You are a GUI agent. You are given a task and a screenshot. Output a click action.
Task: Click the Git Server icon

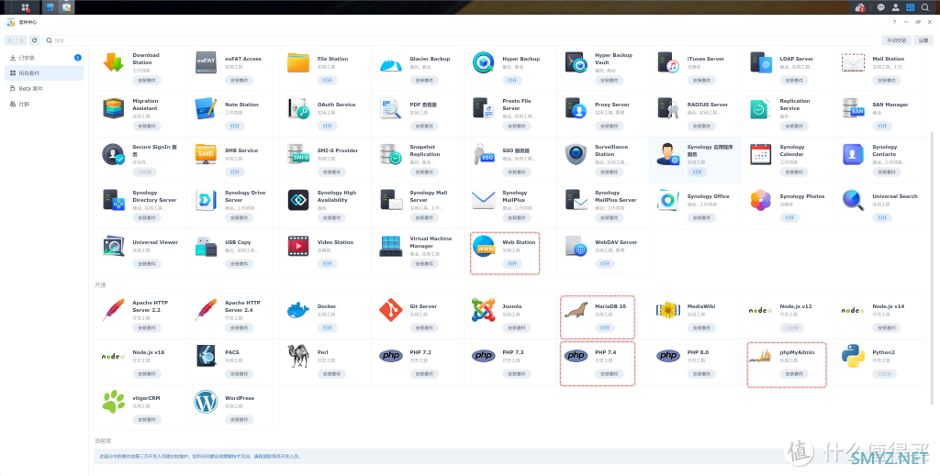point(391,310)
